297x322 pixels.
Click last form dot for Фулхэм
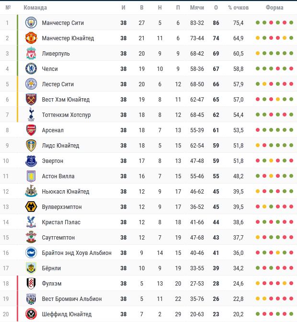(x=291, y=284)
